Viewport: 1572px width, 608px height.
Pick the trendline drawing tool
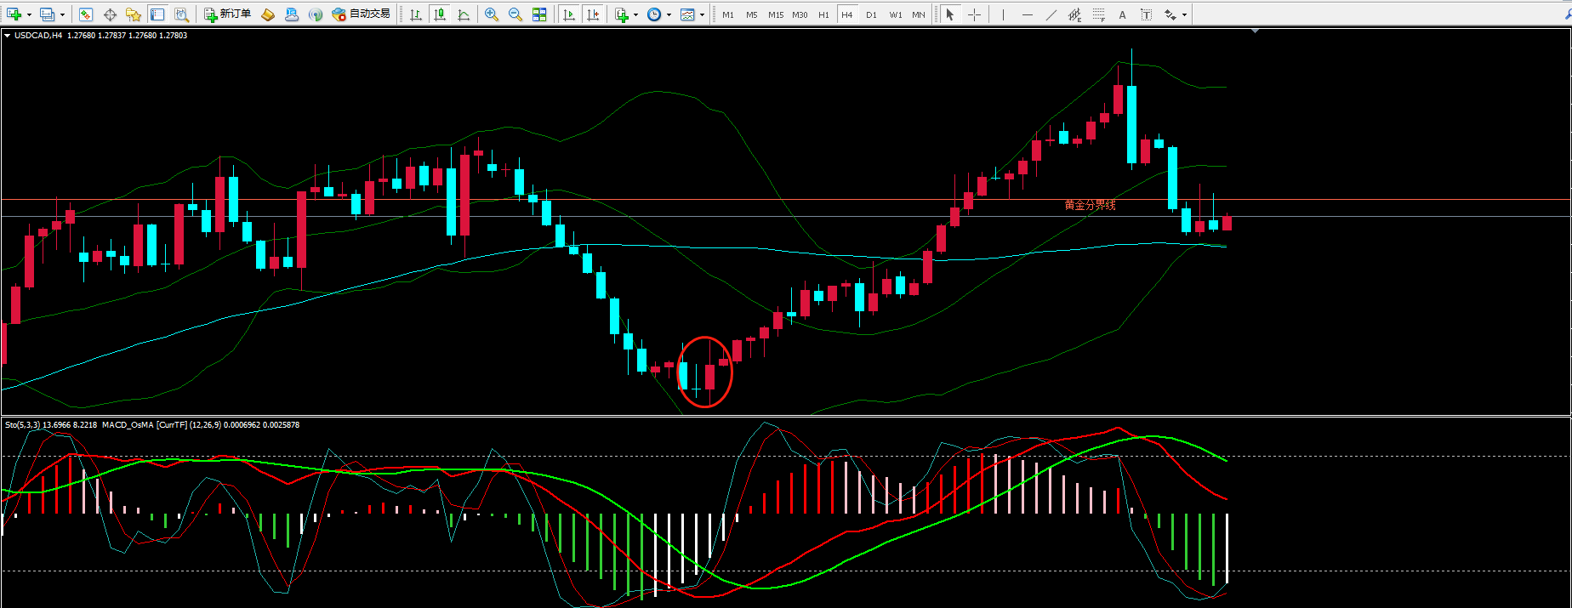pyautogui.click(x=1051, y=14)
